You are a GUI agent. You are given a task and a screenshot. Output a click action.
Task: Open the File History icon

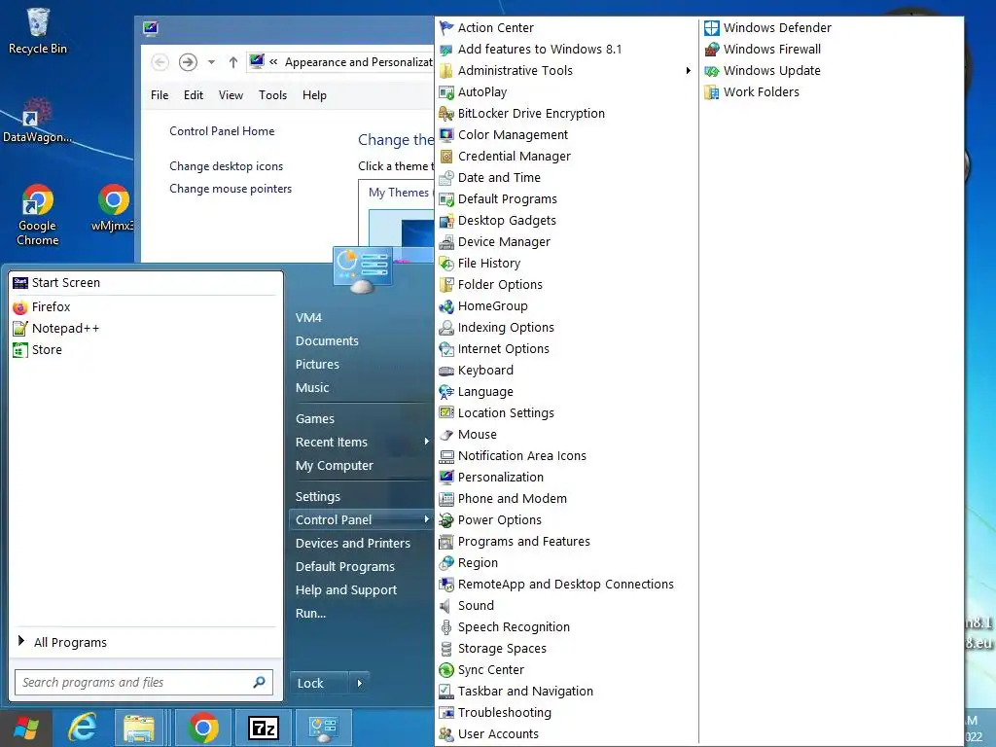[446, 264]
